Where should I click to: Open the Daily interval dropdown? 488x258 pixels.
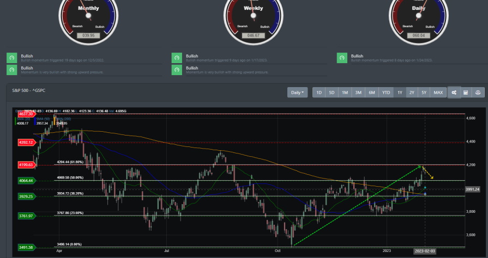pos(297,93)
